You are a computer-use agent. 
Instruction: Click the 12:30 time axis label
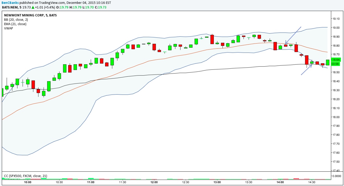coord(185,182)
